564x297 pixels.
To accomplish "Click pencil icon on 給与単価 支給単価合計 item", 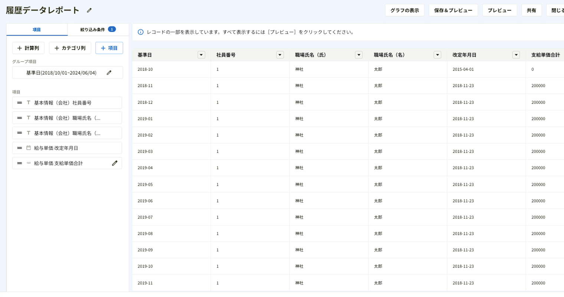I will pyautogui.click(x=115, y=163).
